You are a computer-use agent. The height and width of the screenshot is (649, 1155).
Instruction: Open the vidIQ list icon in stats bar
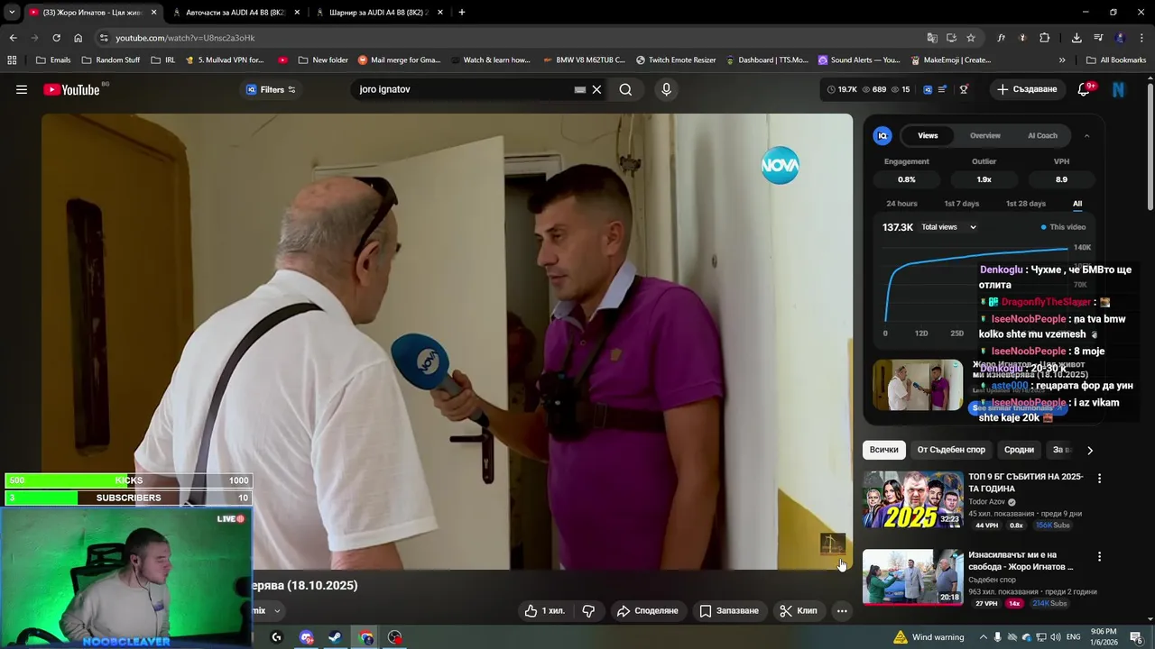[943, 89]
